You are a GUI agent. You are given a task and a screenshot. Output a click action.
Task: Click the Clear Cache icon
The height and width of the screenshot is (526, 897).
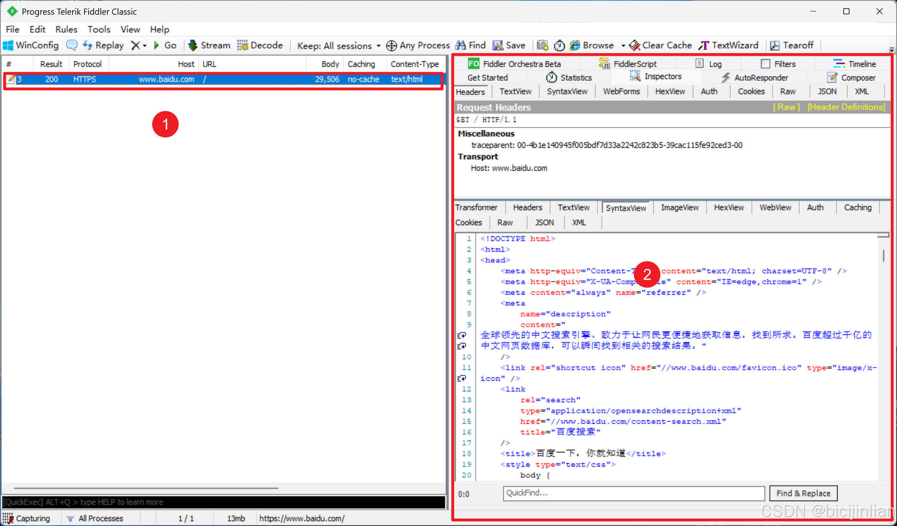635,45
